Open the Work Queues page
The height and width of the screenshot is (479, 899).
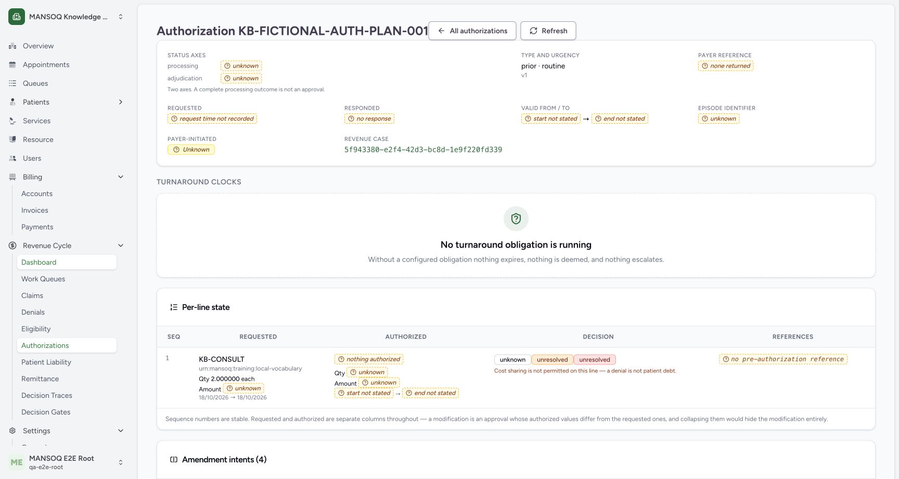click(x=67, y=279)
